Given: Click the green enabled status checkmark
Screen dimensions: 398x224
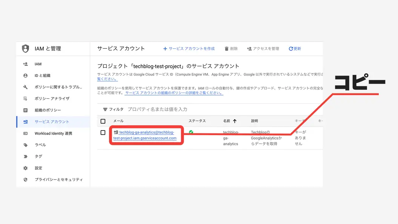Looking at the screenshot, I should [191, 132].
